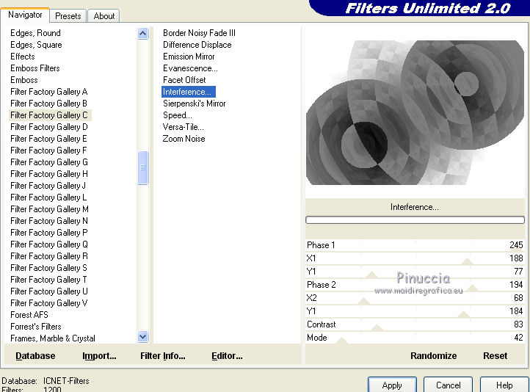Image resolution: width=530 pixels, height=392 pixels.
Task: Choose the Emission Mirror filter
Action: pos(189,57)
